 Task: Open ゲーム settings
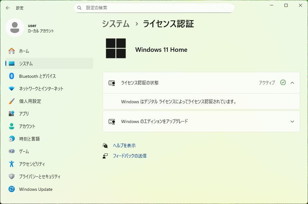pyautogui.click(x=49, y=151)
